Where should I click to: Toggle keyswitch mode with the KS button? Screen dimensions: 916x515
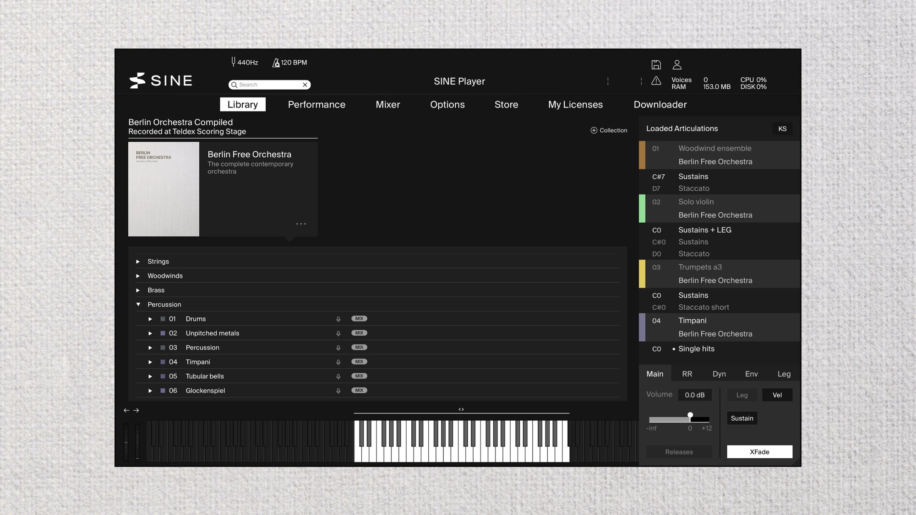pyautogui.click(x=782, y=129)
